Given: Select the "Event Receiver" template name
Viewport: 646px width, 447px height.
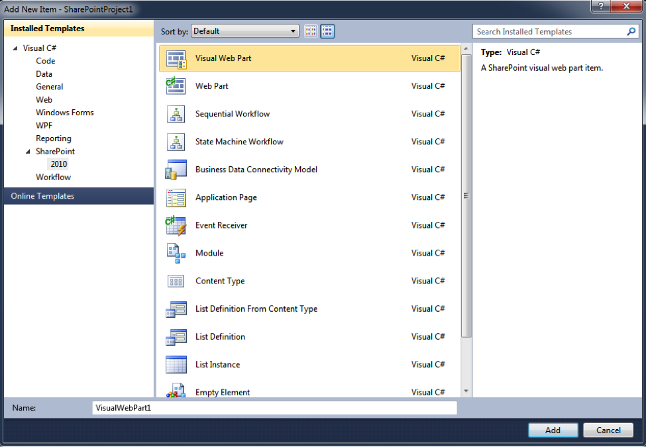Looking at the screenshot, I should pos(221,226).
